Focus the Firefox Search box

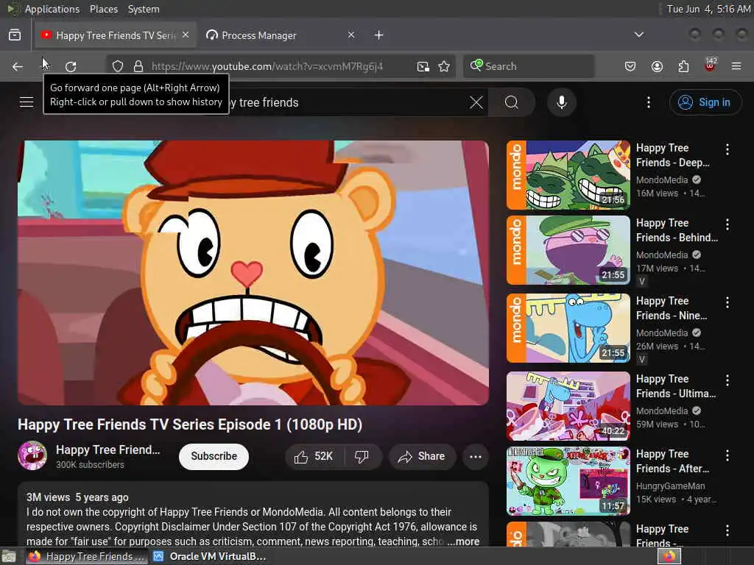tap(529, 66)
